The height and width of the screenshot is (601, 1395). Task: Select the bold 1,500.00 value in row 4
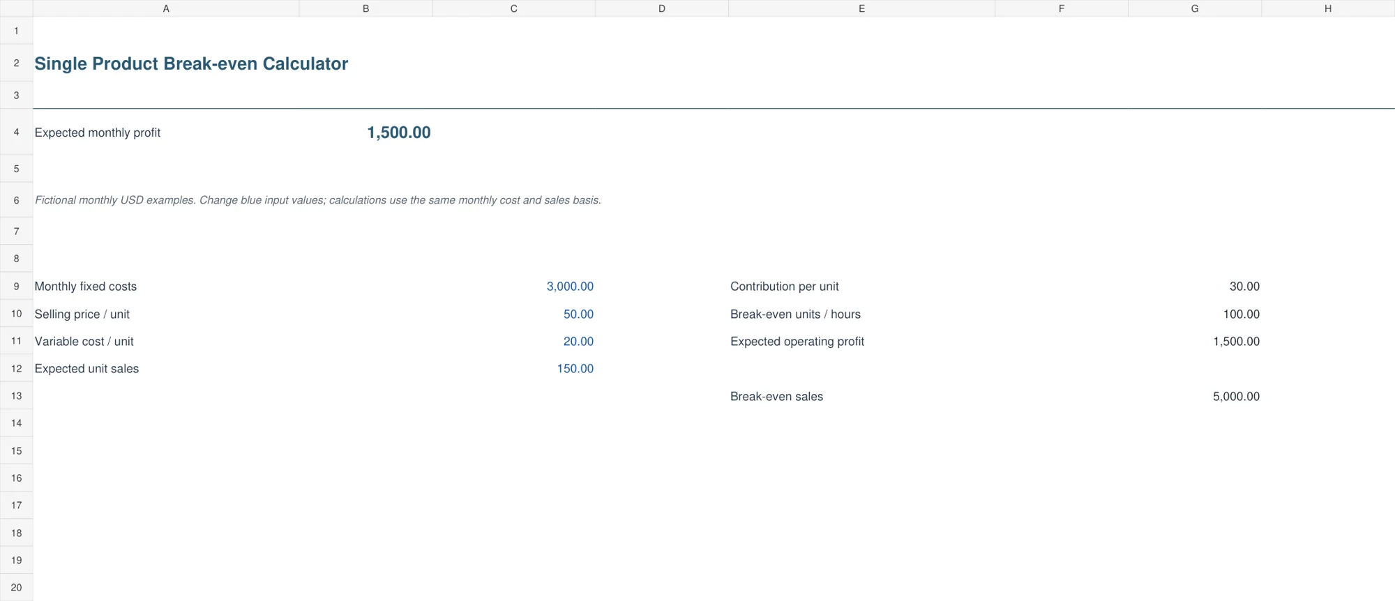pos(399,132)
